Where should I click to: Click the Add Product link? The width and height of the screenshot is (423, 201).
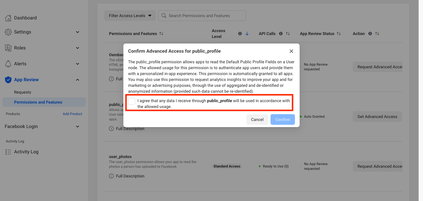[x=73, y=114]
